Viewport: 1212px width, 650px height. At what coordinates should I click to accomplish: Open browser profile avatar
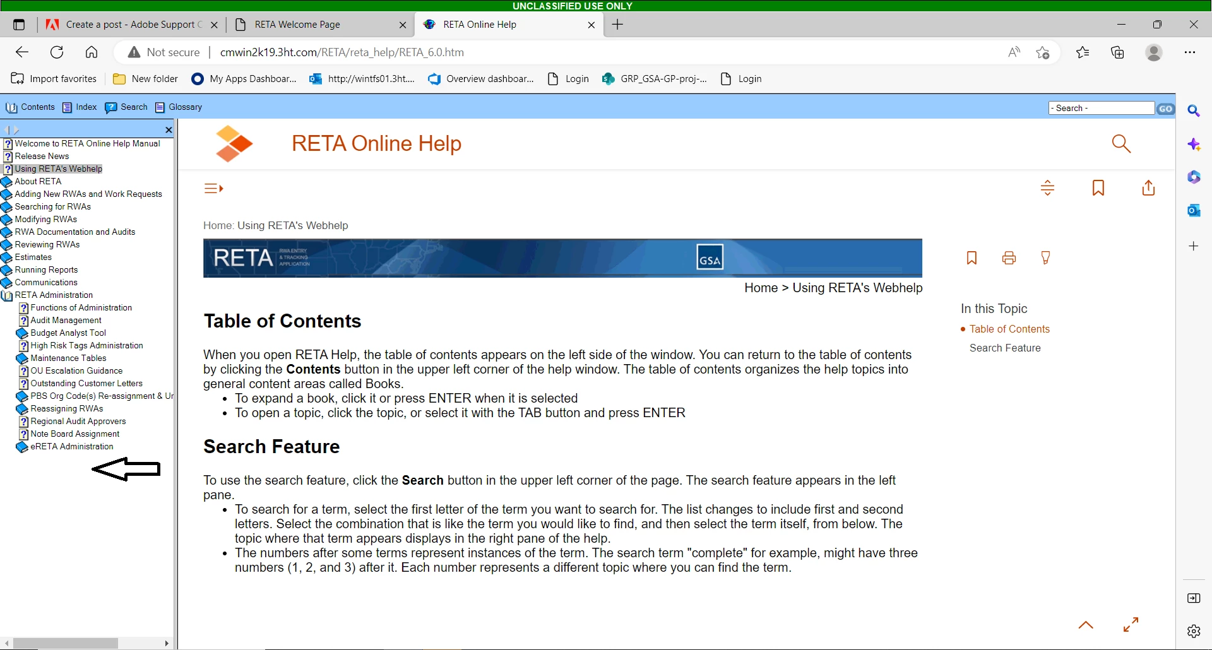[1154, 52]
